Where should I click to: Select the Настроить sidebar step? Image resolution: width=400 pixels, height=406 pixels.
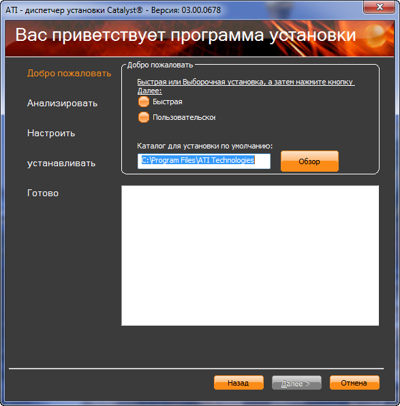[51, 133]
